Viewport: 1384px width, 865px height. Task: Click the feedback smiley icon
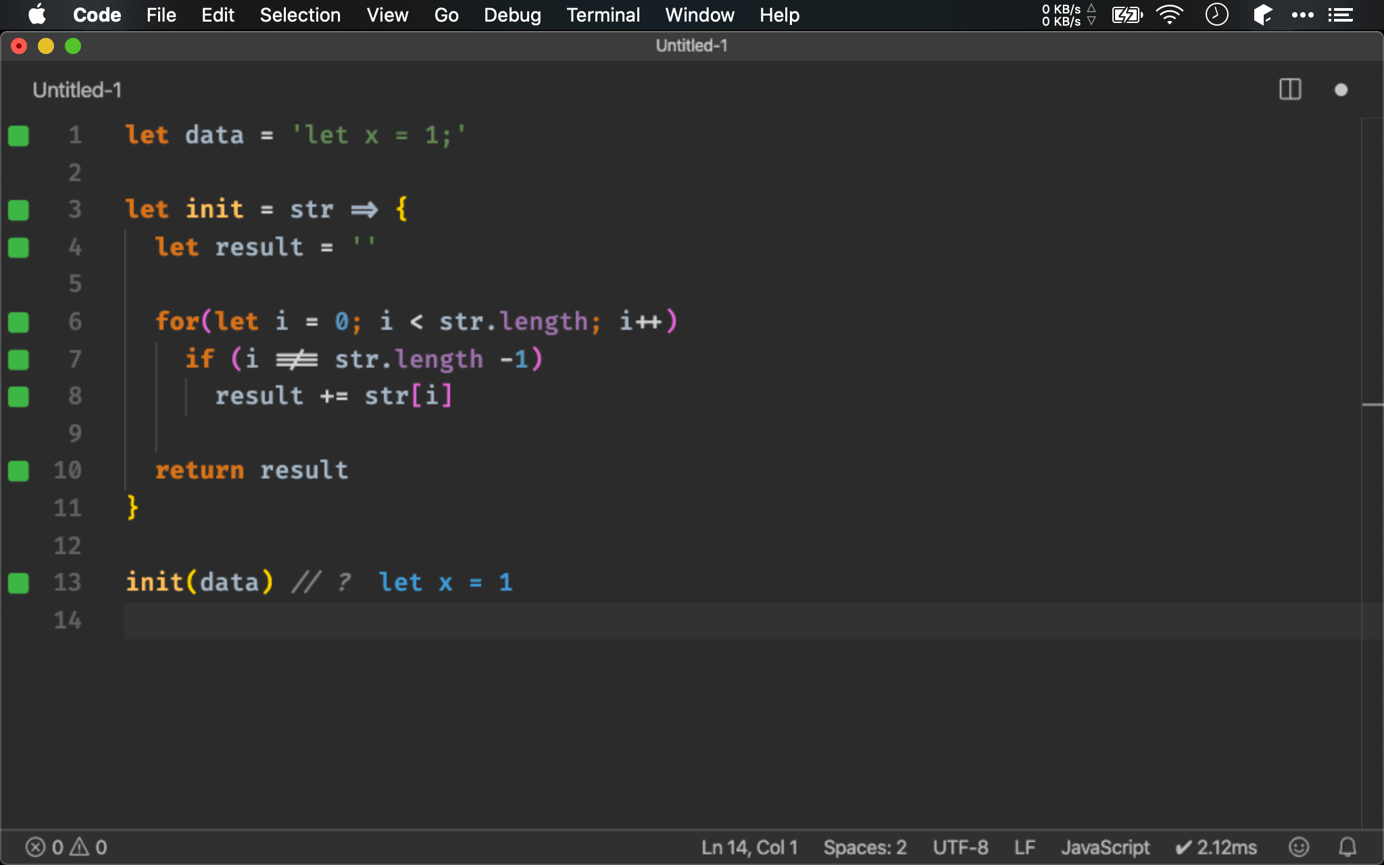[x=1299, y=847]
